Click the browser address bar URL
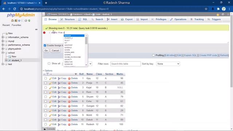 66,9
